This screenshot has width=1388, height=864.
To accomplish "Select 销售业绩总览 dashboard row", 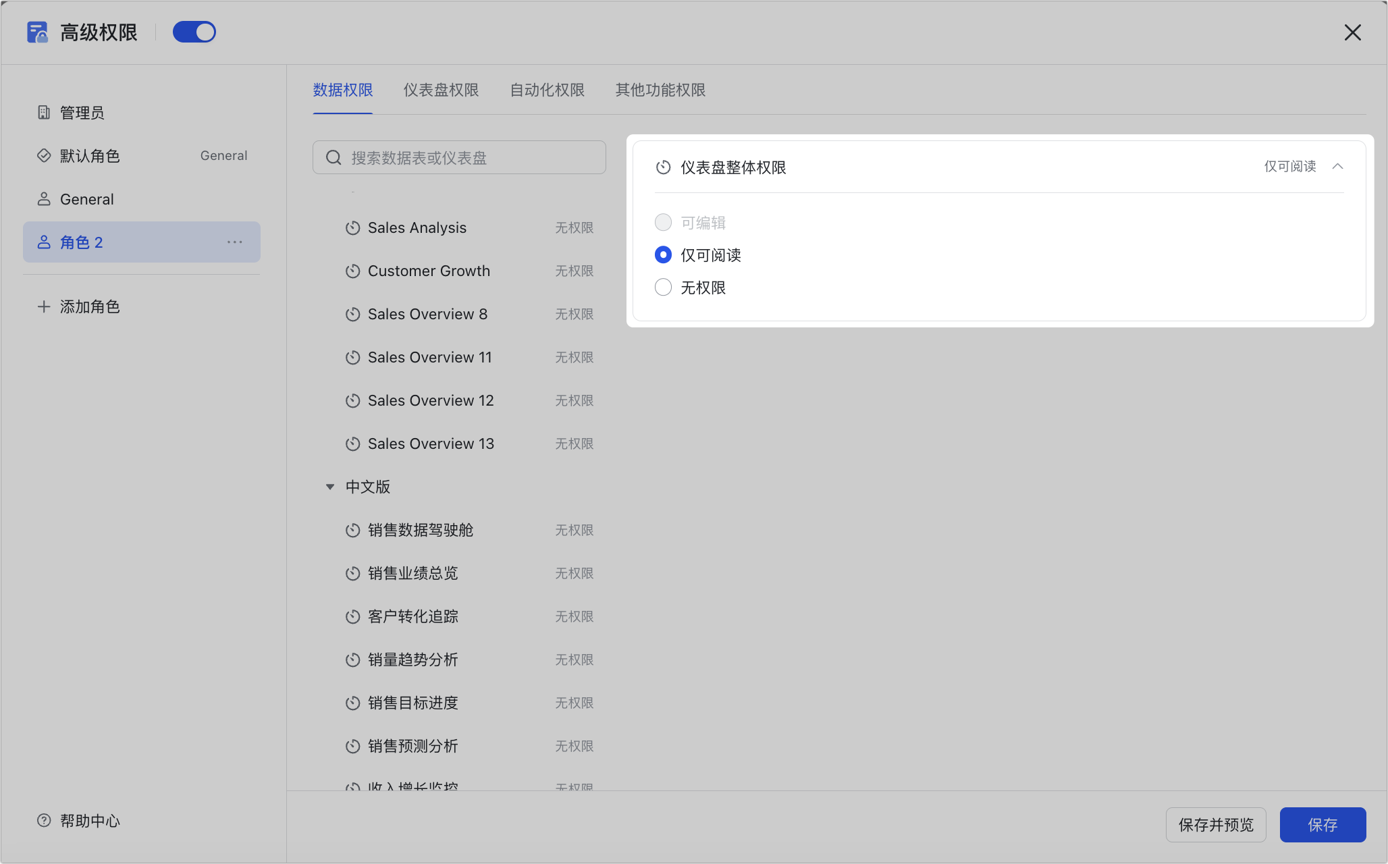I will pyautogui.click(x=459, y=574).
